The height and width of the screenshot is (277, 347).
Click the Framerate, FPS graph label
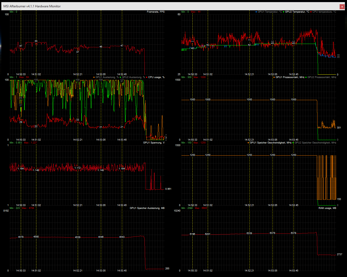156,12
